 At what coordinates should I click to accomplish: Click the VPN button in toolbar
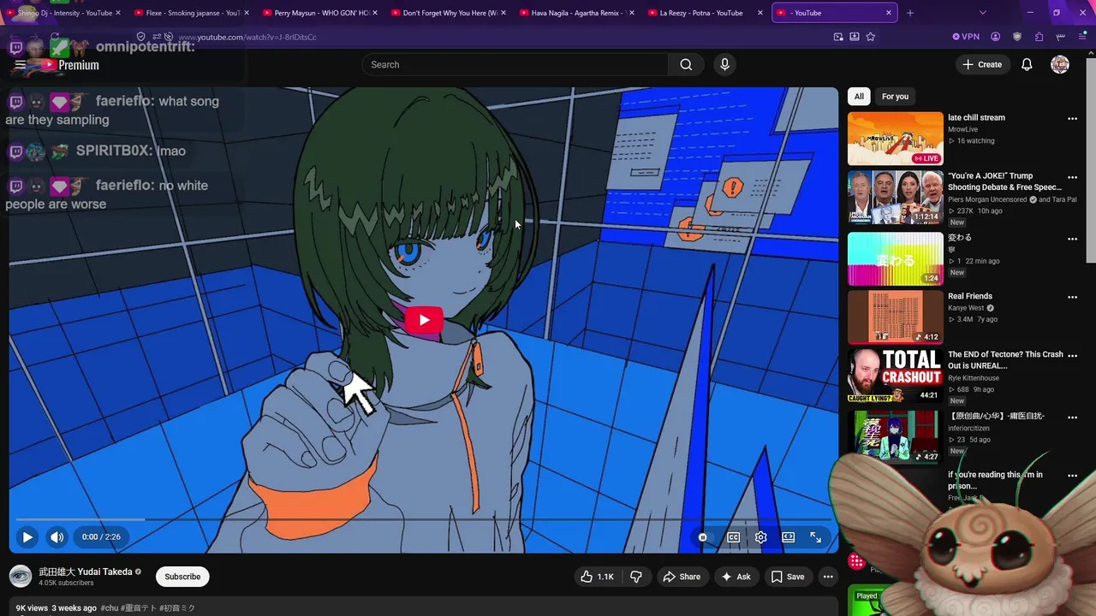coord(966,37)
